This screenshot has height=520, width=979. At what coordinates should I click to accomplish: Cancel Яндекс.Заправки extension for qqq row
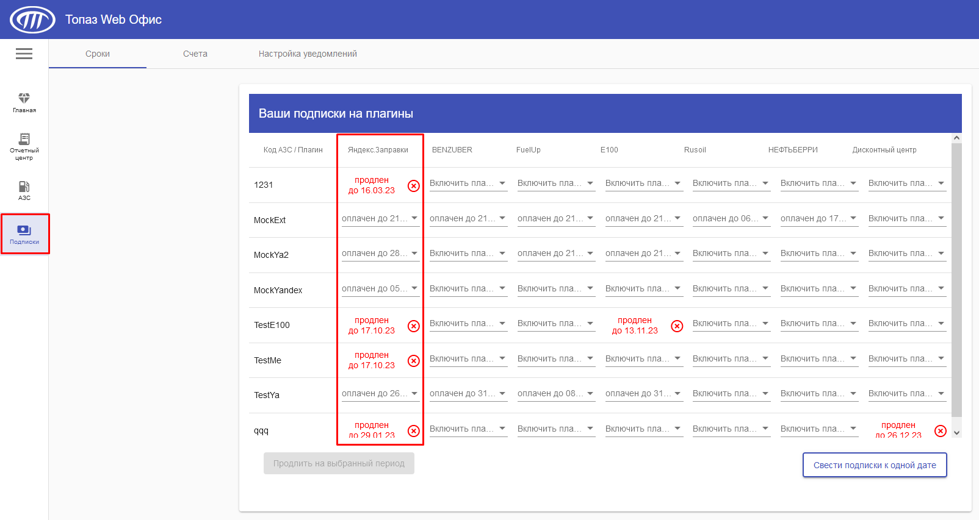[414, 431]
